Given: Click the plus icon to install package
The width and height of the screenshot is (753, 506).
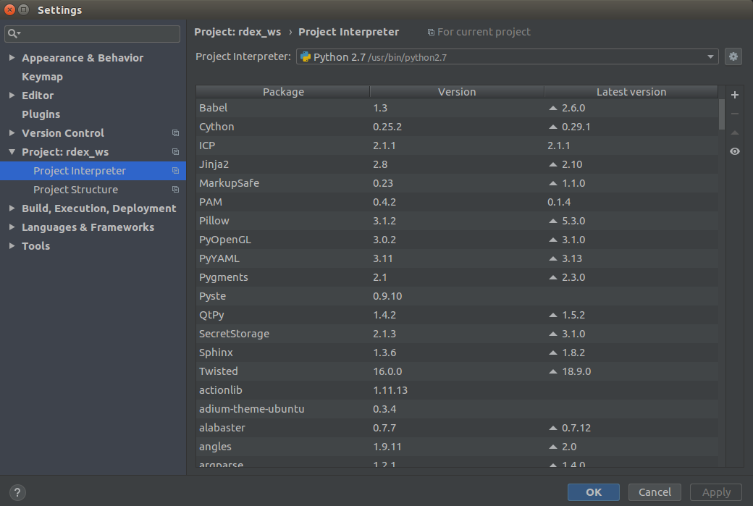Looking at the screenshot, I should point(735,95).
